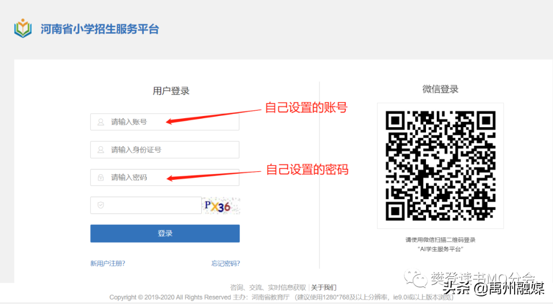Open the 关于我们 footer link
Viewport: 553px width, 304px height.
(324, 288)
